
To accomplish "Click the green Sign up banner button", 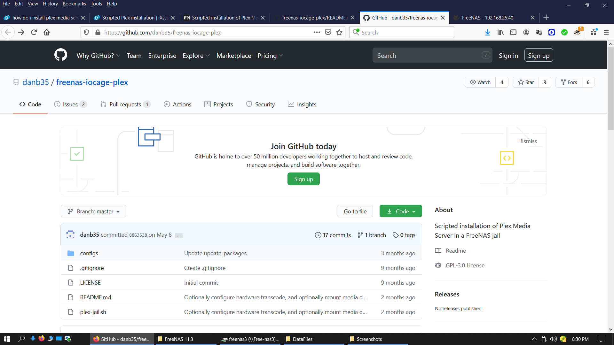I will (303, 179).
